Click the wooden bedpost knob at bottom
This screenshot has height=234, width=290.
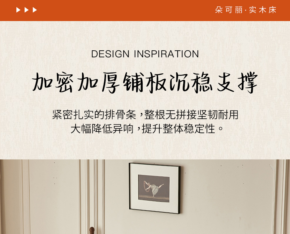click(92, 230)
